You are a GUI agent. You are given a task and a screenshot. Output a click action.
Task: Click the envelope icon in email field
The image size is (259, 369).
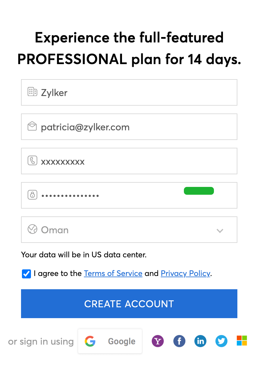(x=32, y=126)
